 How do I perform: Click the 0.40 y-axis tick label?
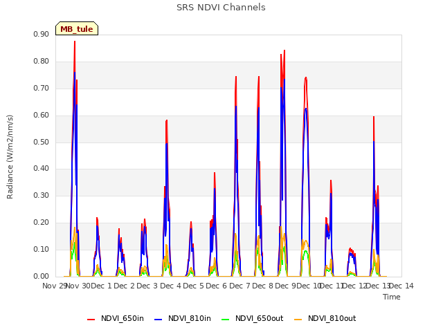pos(41,168)
